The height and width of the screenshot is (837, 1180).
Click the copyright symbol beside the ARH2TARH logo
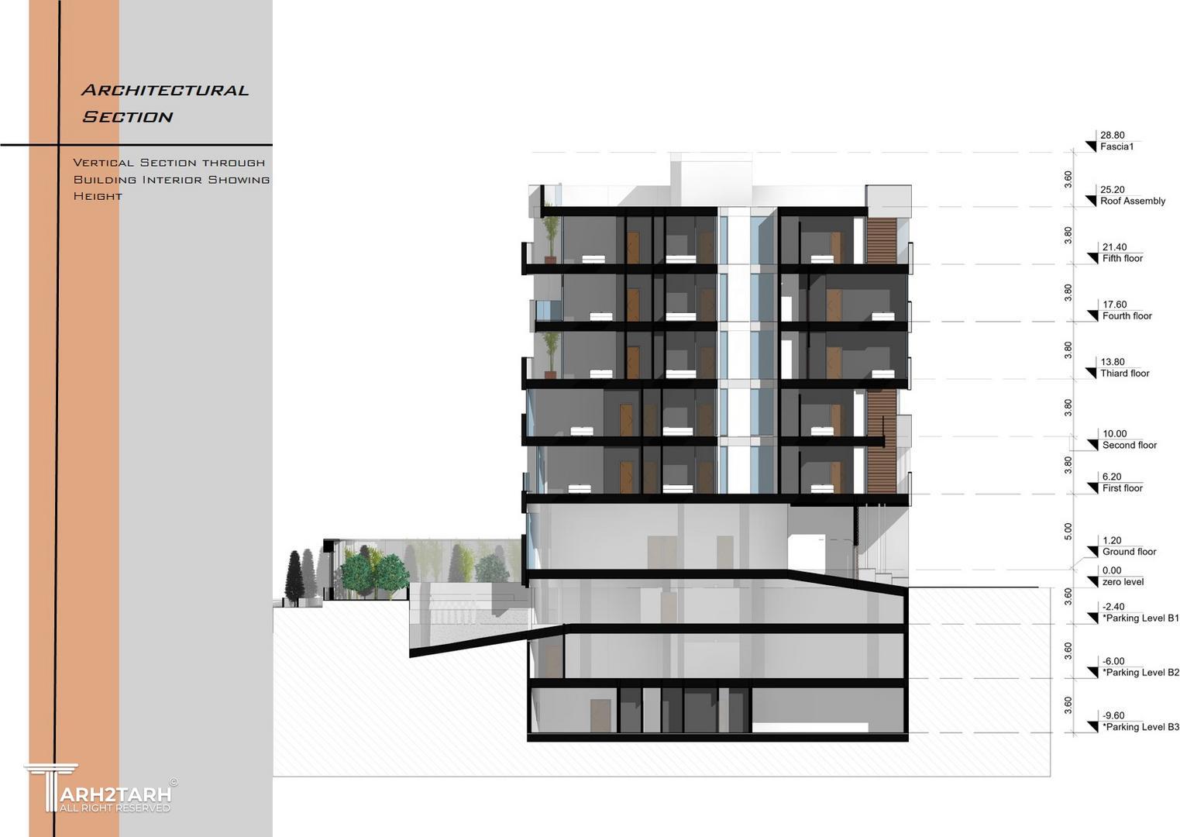(x=173, y=783)
